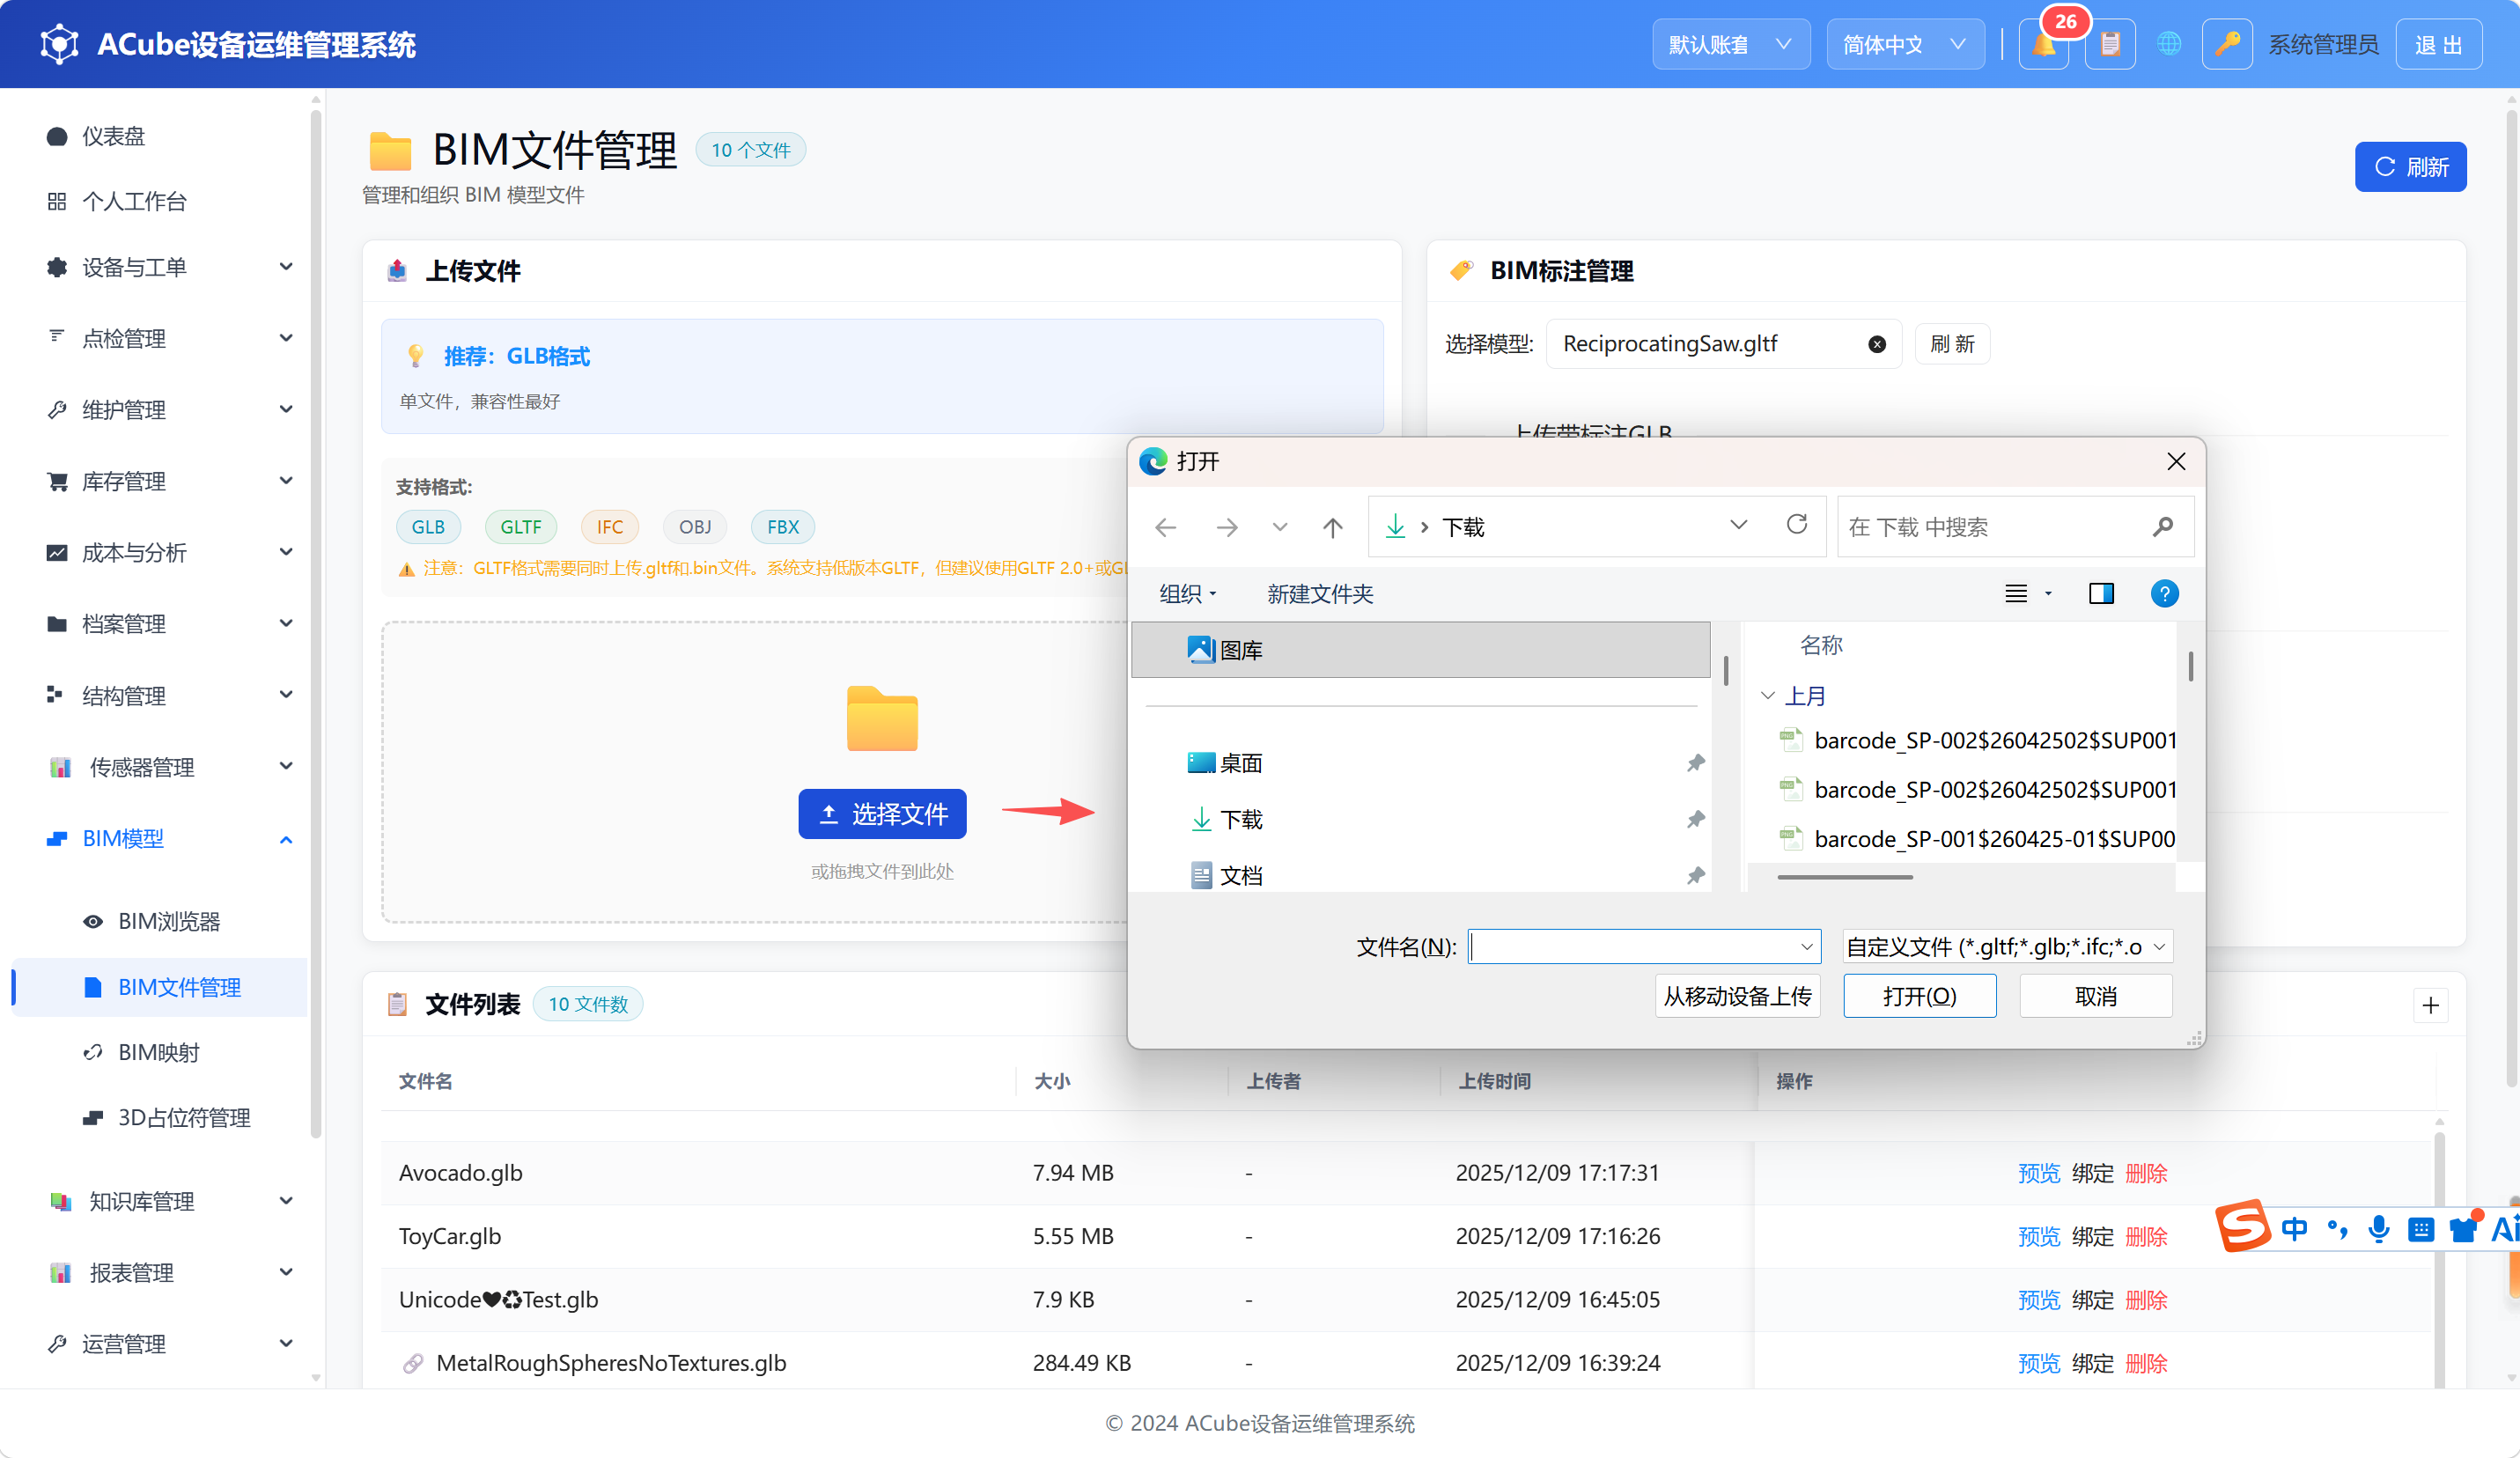Toggle the preview pane icon
This screenshot has width=2520, height=1458.
(2101, 594)
